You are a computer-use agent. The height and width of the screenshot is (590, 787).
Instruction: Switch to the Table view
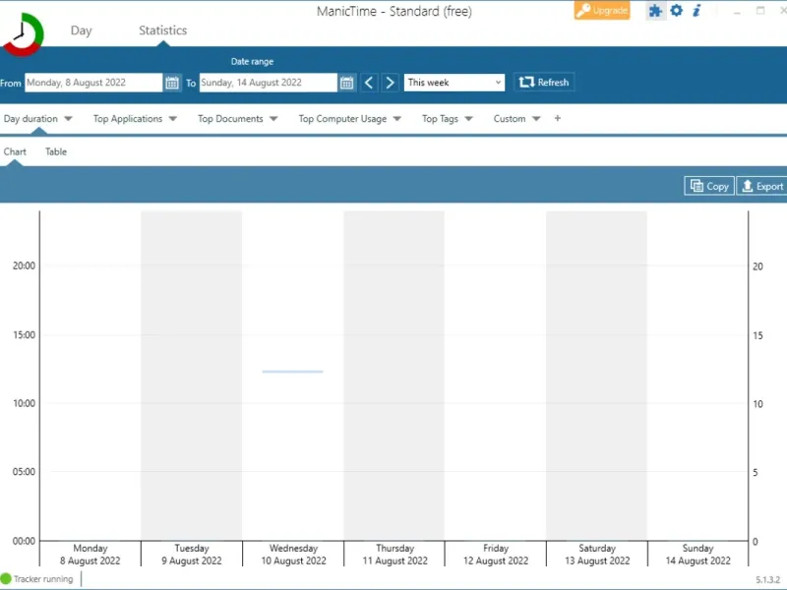pyautogui.click(x=56, y=151)
